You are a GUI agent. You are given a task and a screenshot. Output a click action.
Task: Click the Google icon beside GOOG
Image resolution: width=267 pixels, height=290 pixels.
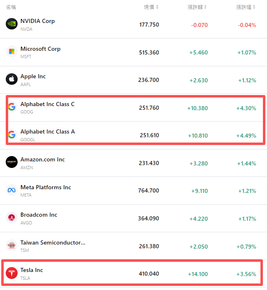pos(11,107)
